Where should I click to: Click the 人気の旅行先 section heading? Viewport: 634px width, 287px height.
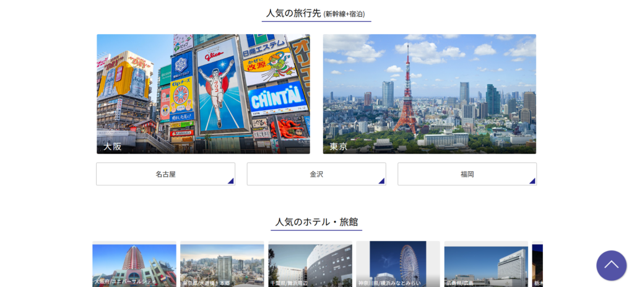click(293, 13)
